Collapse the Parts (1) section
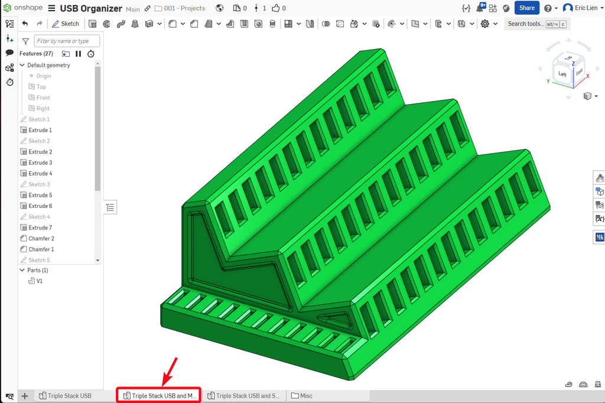Image resolution: width=605 pixels, height=403 pixels. point(22,270)
